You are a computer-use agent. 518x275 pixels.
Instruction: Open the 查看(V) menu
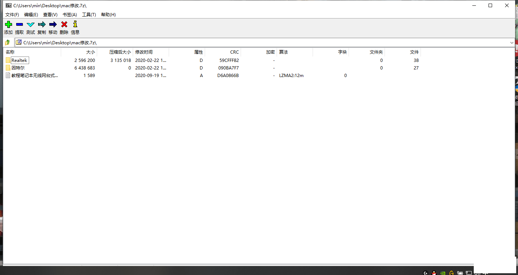click(x=50, y=15)
